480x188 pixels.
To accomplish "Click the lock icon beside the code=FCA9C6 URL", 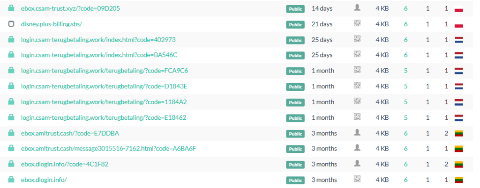I will [11, 71].
